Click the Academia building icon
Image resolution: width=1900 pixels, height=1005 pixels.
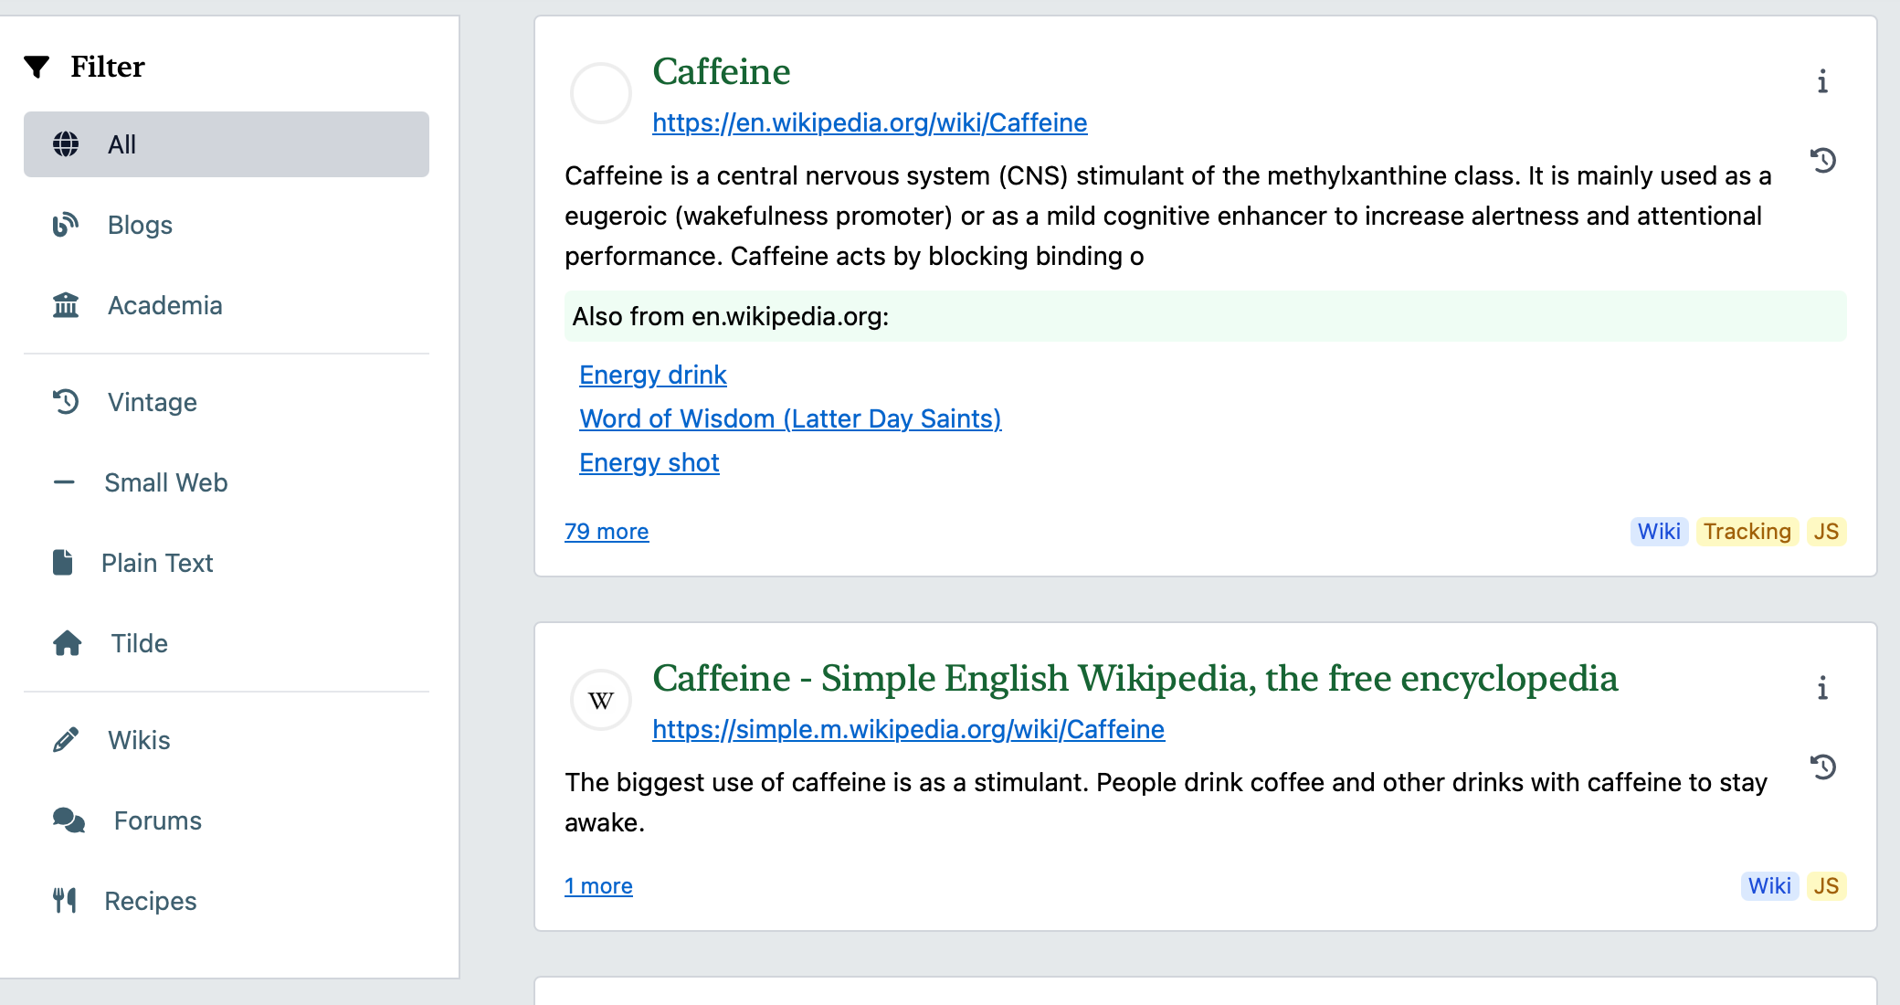[x=66, y=305]
